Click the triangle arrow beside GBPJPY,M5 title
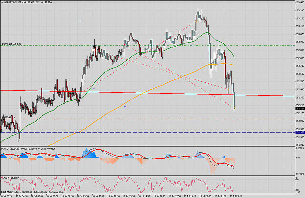The height and width of the screenshot is (198, 305). click(x=2, y=2)
